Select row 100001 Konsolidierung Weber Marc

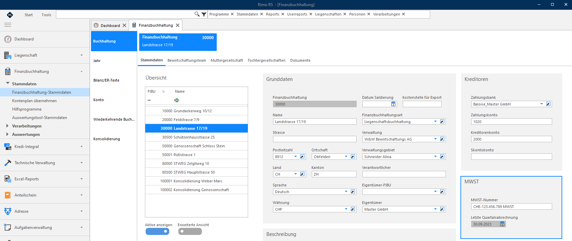pyautogui.click(x=197, y=181)
